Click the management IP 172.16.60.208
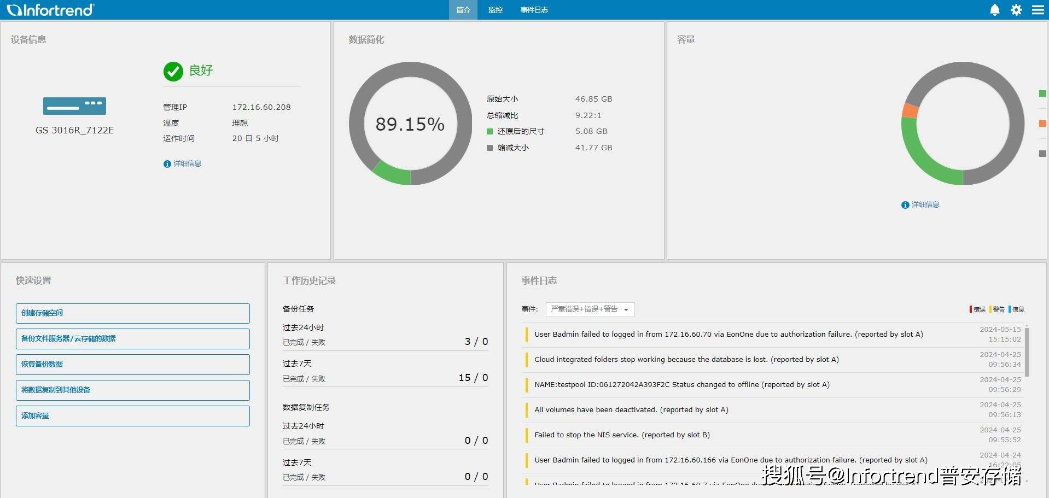Viewport: 1049px width, 498px height. point(261,107)
